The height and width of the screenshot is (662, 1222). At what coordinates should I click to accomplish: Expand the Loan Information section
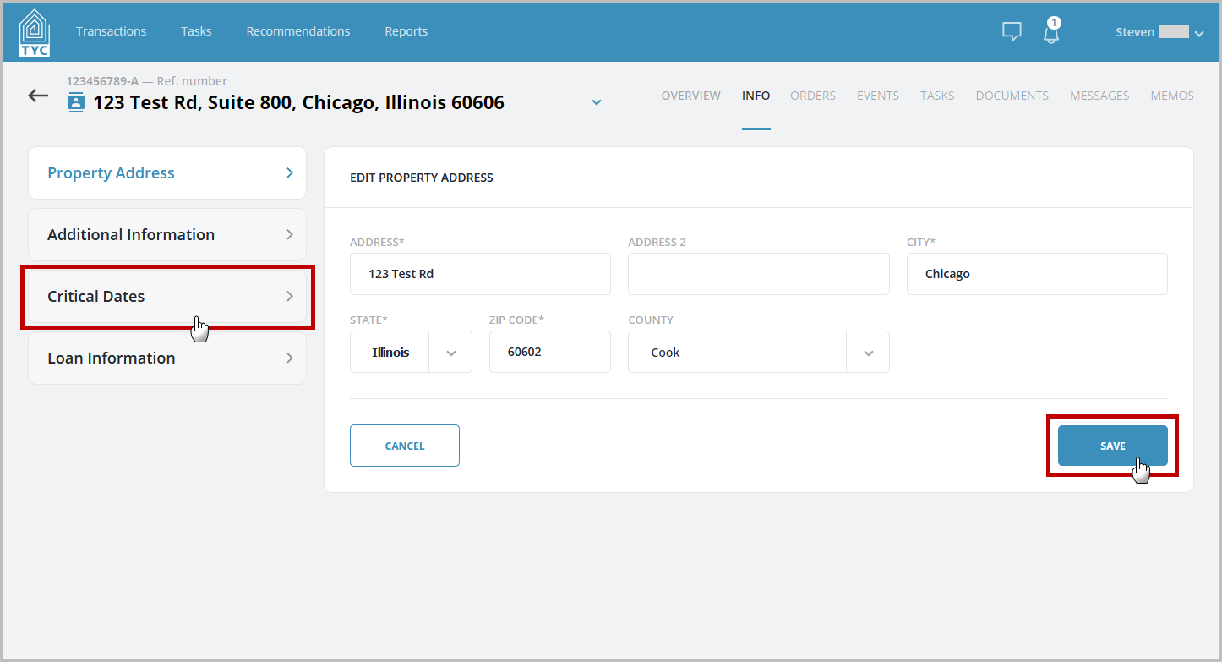pyautogui.click(x=166, y=358)
